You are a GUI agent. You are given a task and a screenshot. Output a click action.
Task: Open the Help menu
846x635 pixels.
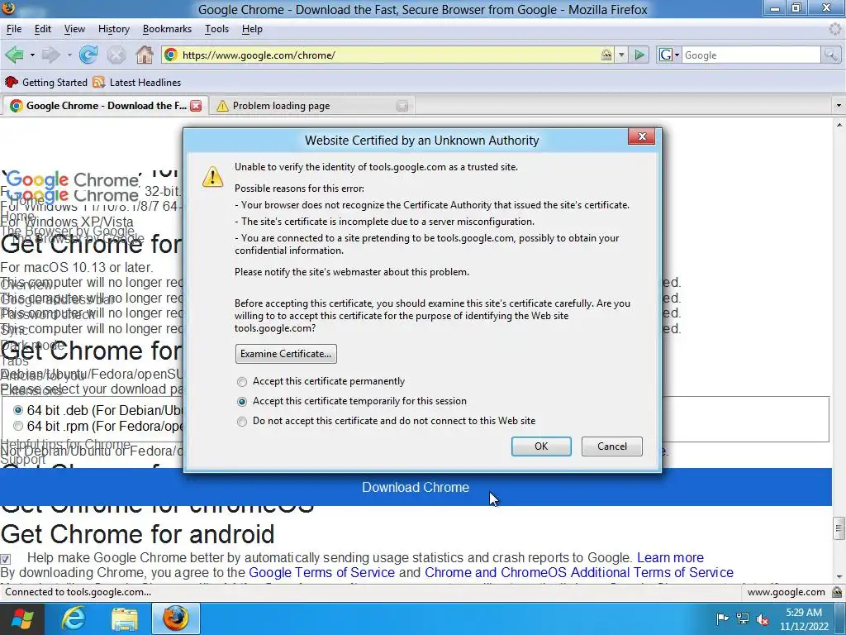[x=252, y=29]
